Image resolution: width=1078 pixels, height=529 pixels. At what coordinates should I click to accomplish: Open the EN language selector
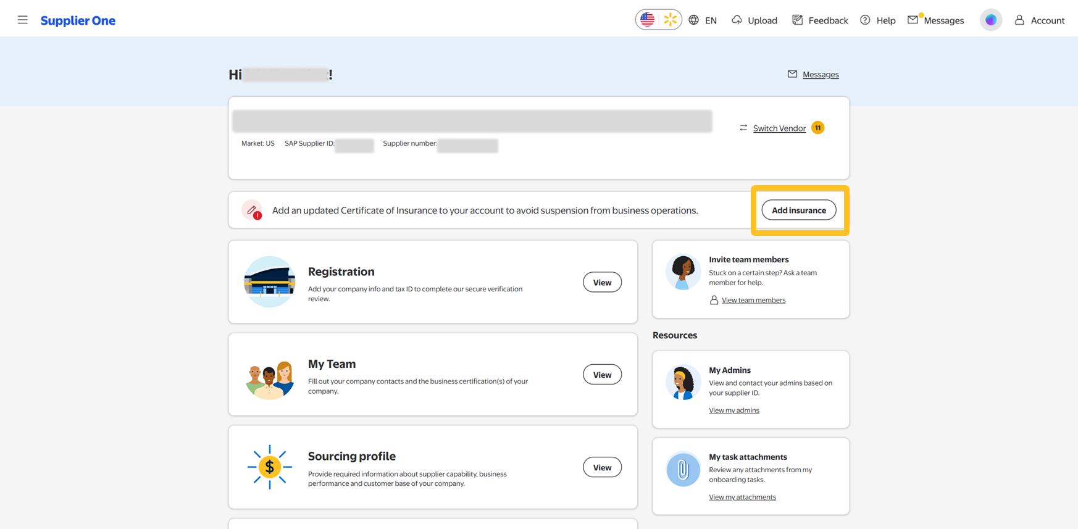click(x=703, y=20)
